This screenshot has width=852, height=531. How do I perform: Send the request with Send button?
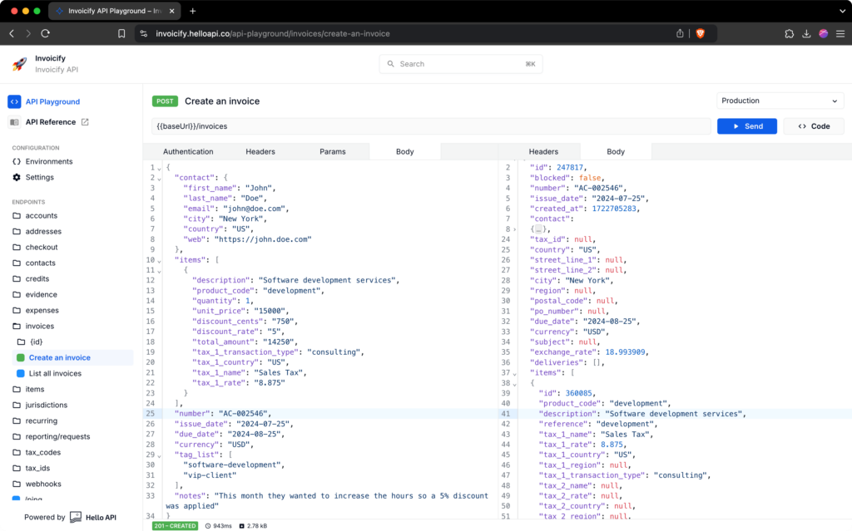(747, 126)
